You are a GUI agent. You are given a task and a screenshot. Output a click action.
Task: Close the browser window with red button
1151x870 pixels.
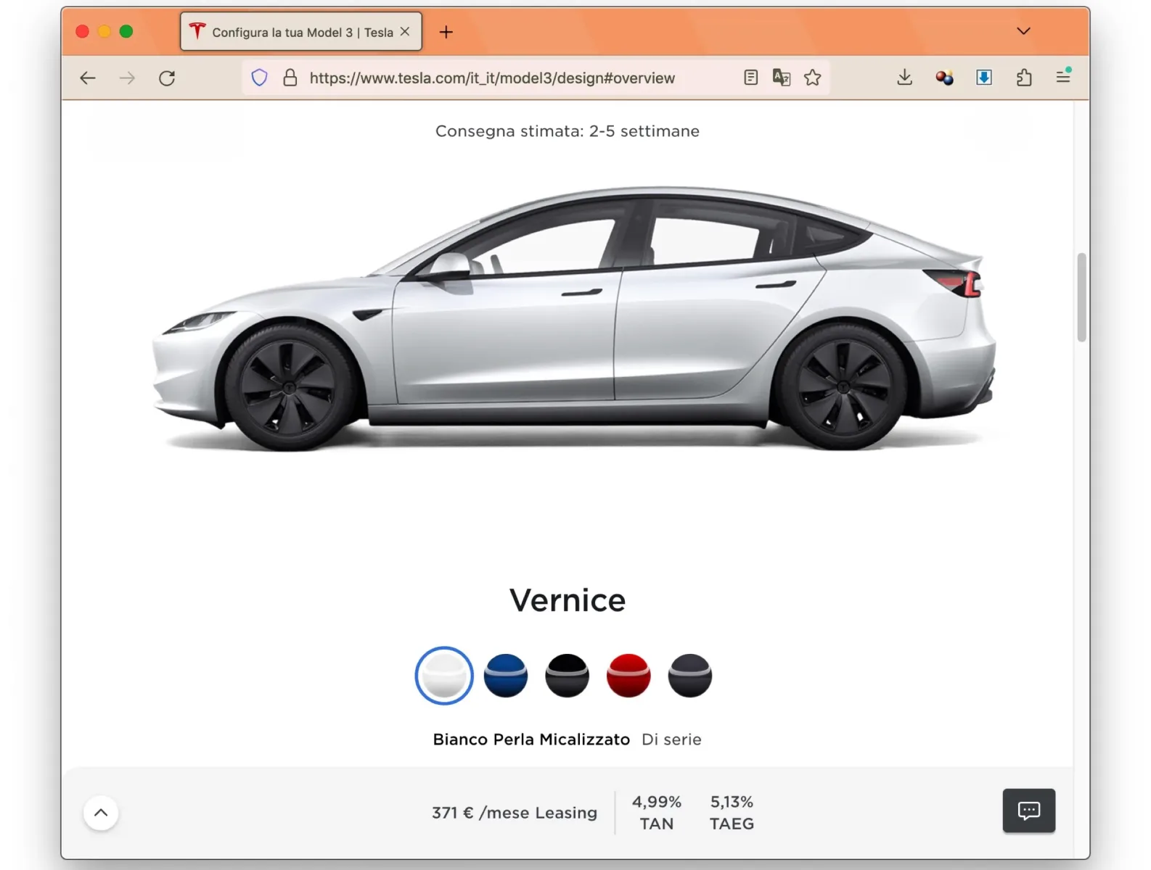click(x=83, y=31)
